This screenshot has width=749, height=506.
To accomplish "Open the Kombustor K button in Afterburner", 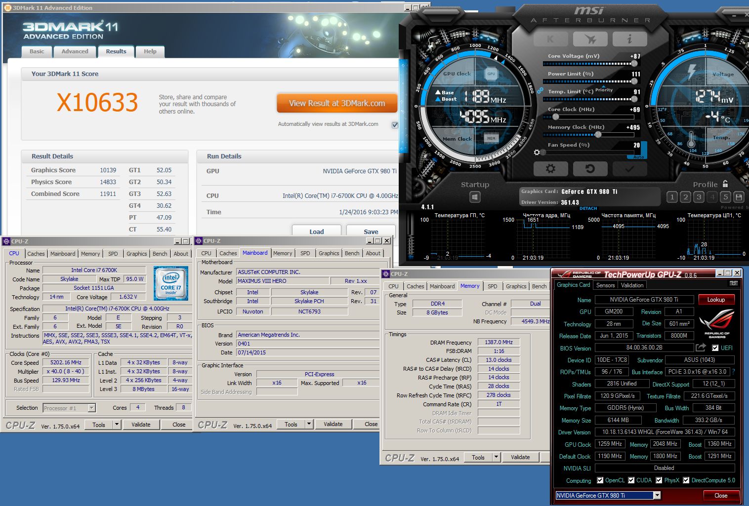I will tap(550, 39).
